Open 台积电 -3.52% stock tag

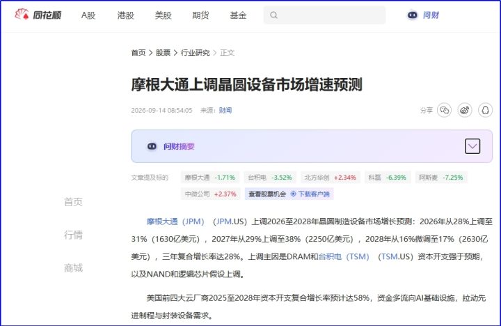click(270, 177)
